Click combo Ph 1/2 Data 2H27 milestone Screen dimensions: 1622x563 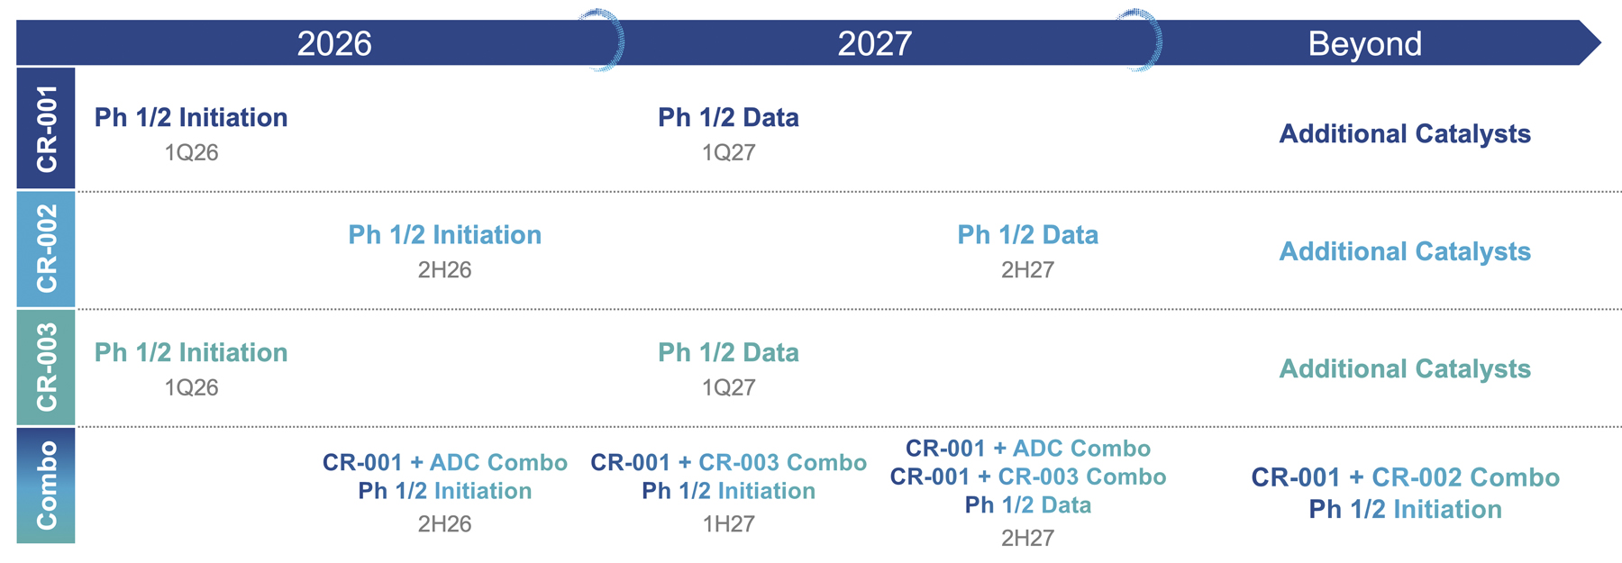[x=1027, y=504]
